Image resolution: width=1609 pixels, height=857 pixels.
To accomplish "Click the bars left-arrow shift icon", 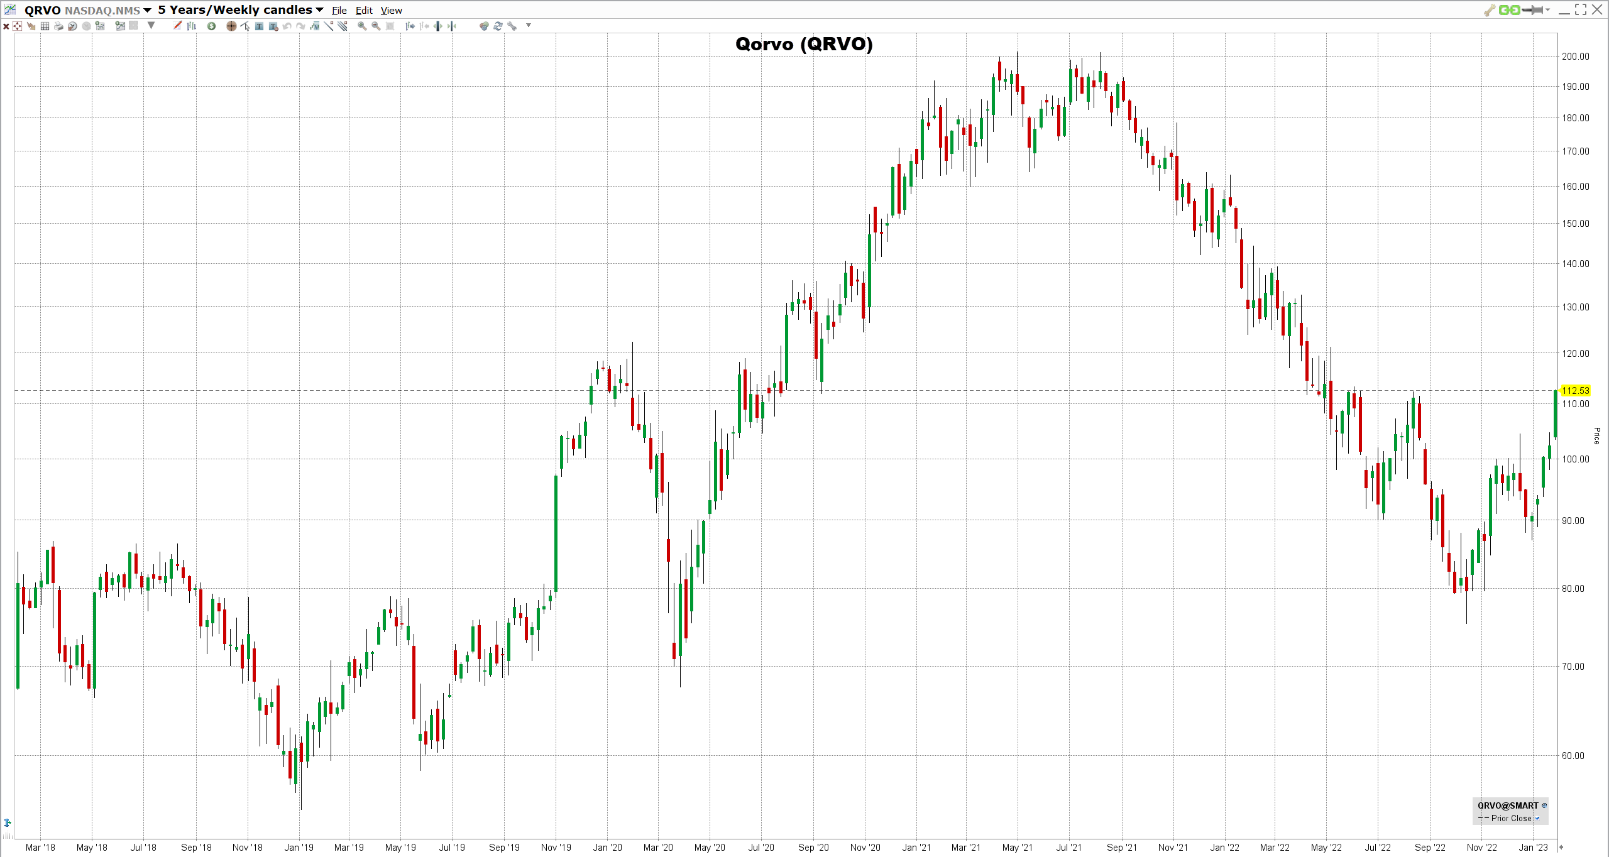I will pyautogui.click(x=424, y=26).
